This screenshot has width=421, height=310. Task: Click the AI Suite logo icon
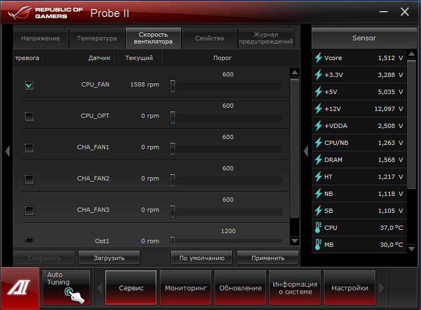(20, 288)
